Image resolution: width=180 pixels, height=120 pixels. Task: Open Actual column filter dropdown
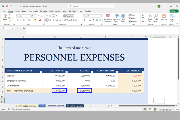[92, 72]
